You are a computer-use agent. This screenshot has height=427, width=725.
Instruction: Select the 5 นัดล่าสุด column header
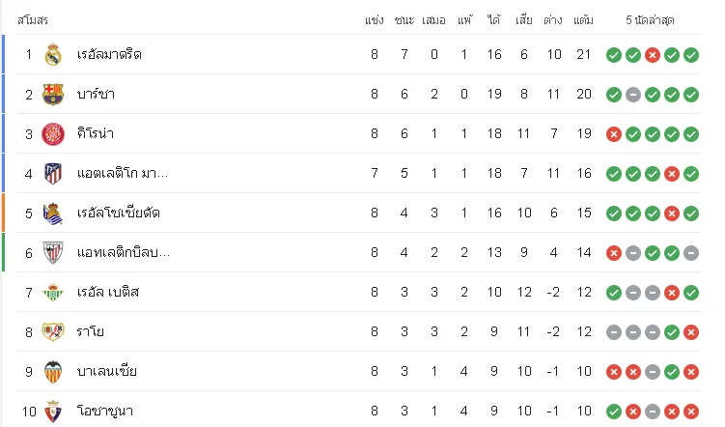(x=650, y=20)
